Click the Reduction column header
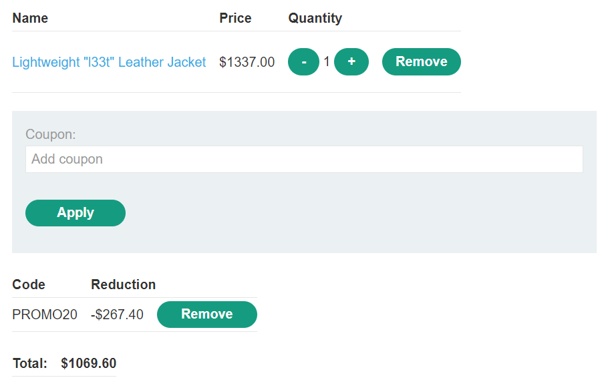602x392 pixels. tap(123, 284)
